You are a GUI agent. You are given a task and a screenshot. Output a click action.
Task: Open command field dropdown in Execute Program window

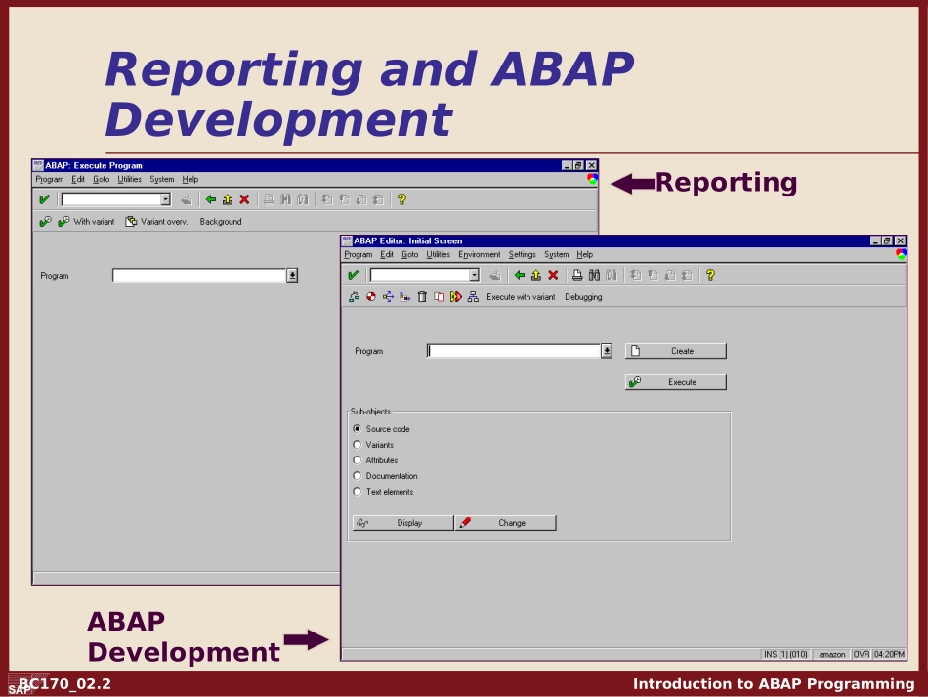tap(166, 199)
